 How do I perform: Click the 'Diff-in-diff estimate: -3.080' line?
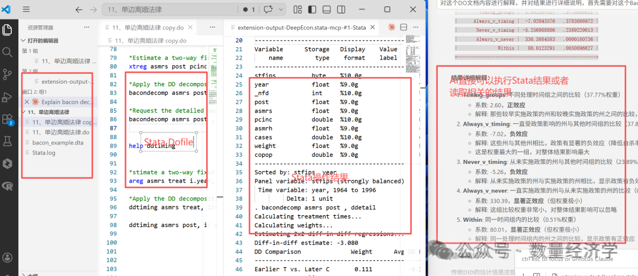coord(307,242)
